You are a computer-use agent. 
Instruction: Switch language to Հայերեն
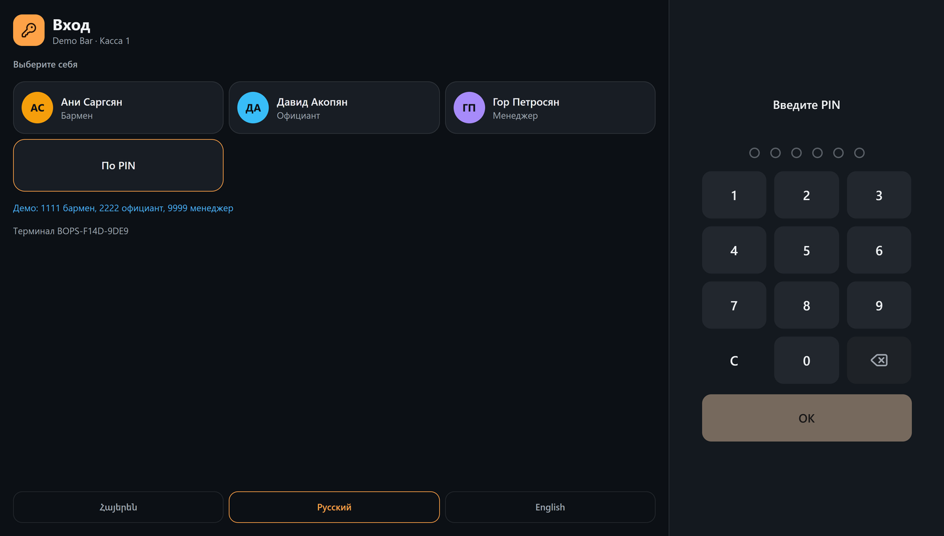[x=118, y=507]
